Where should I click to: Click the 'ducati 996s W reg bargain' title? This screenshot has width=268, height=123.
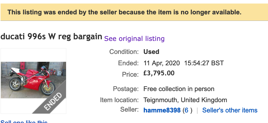pyautogui.click(x=51, y=37)
